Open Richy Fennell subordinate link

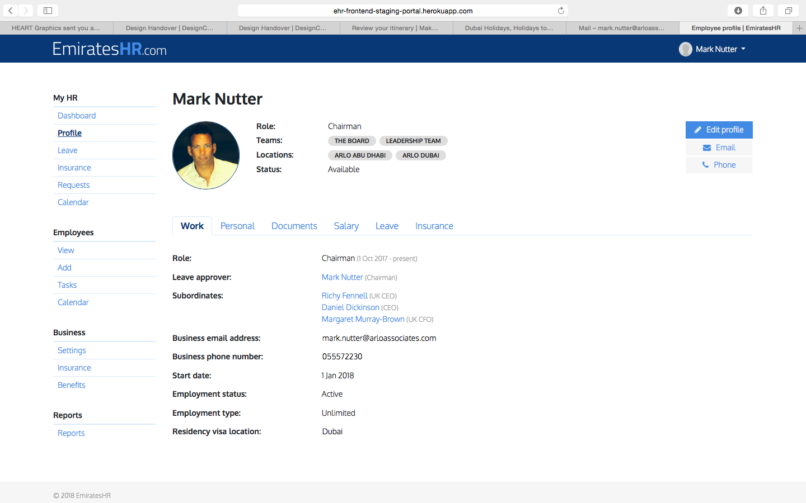tap(344, 296)
